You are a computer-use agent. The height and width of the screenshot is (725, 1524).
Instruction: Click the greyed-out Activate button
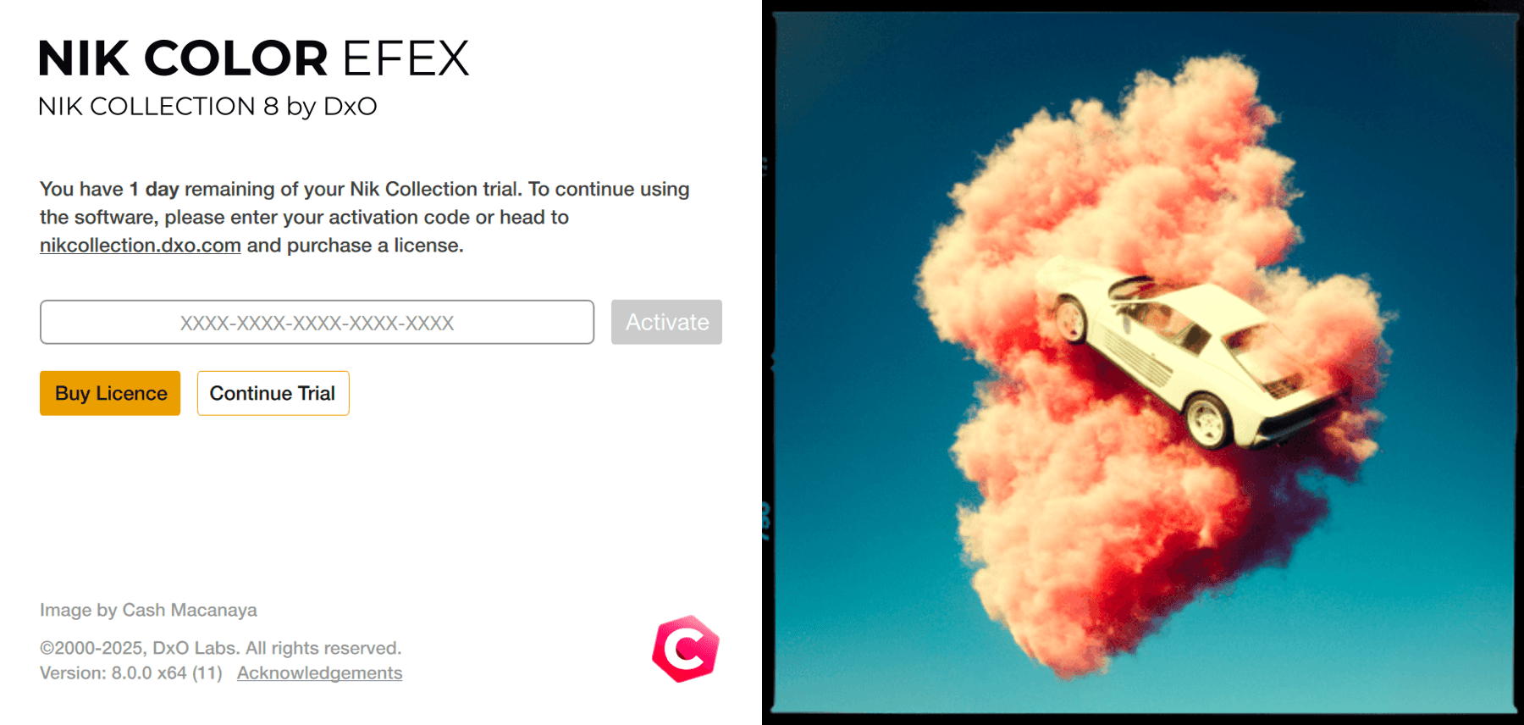click(x=666, y=322)
